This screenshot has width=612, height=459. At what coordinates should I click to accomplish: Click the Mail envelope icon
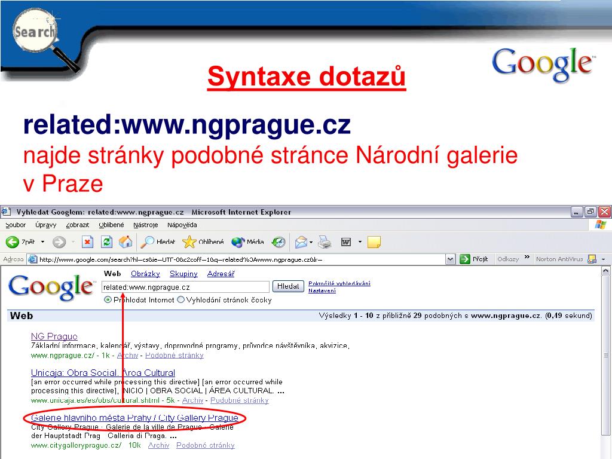tap(301, 242)
